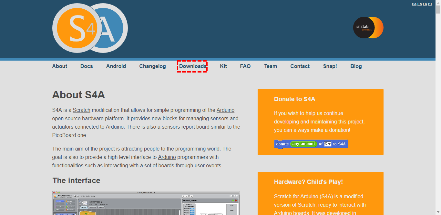Click the green "any amount" donate field
The height and width of the screenshot is (215, 441).
303,144
